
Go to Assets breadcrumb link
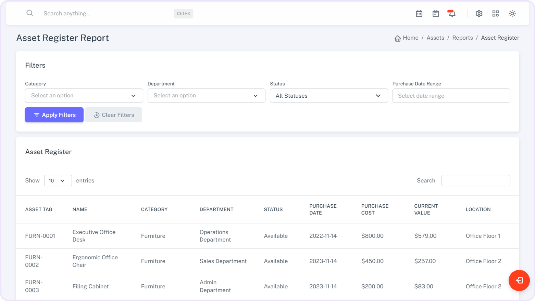pyautogui.click(x=435, y=38)
